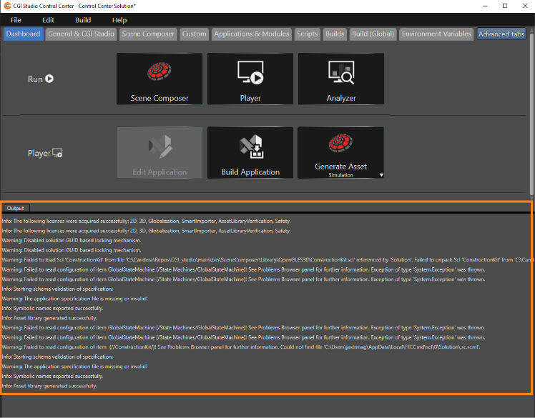This screenshot has height=418, width=535.
Task: Click the Build Application tile
Action: coord(250,152)
